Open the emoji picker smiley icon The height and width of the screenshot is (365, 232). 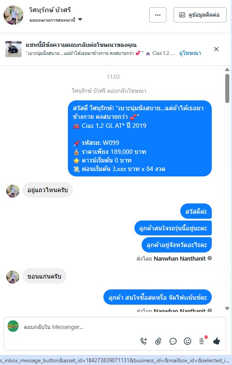point(187,341)
